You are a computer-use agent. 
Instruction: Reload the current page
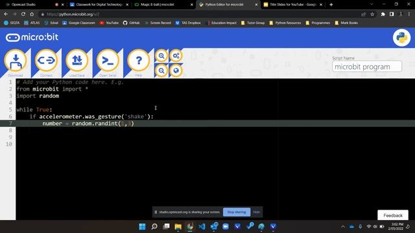(23, 14)
